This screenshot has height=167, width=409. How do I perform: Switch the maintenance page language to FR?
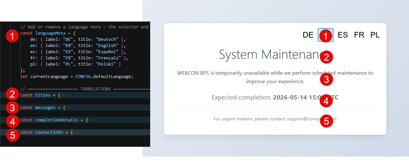click(359, 35)
